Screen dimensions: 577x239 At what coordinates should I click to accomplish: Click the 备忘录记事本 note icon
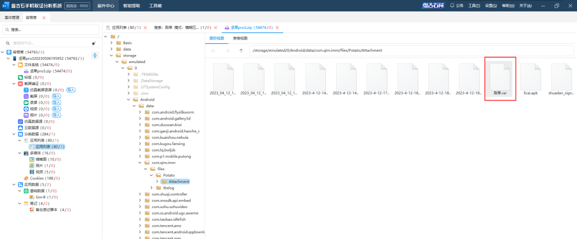(32, 210)
